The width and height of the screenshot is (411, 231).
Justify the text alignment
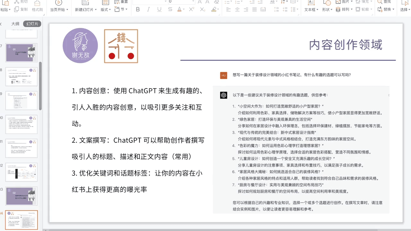pos(254,9)
